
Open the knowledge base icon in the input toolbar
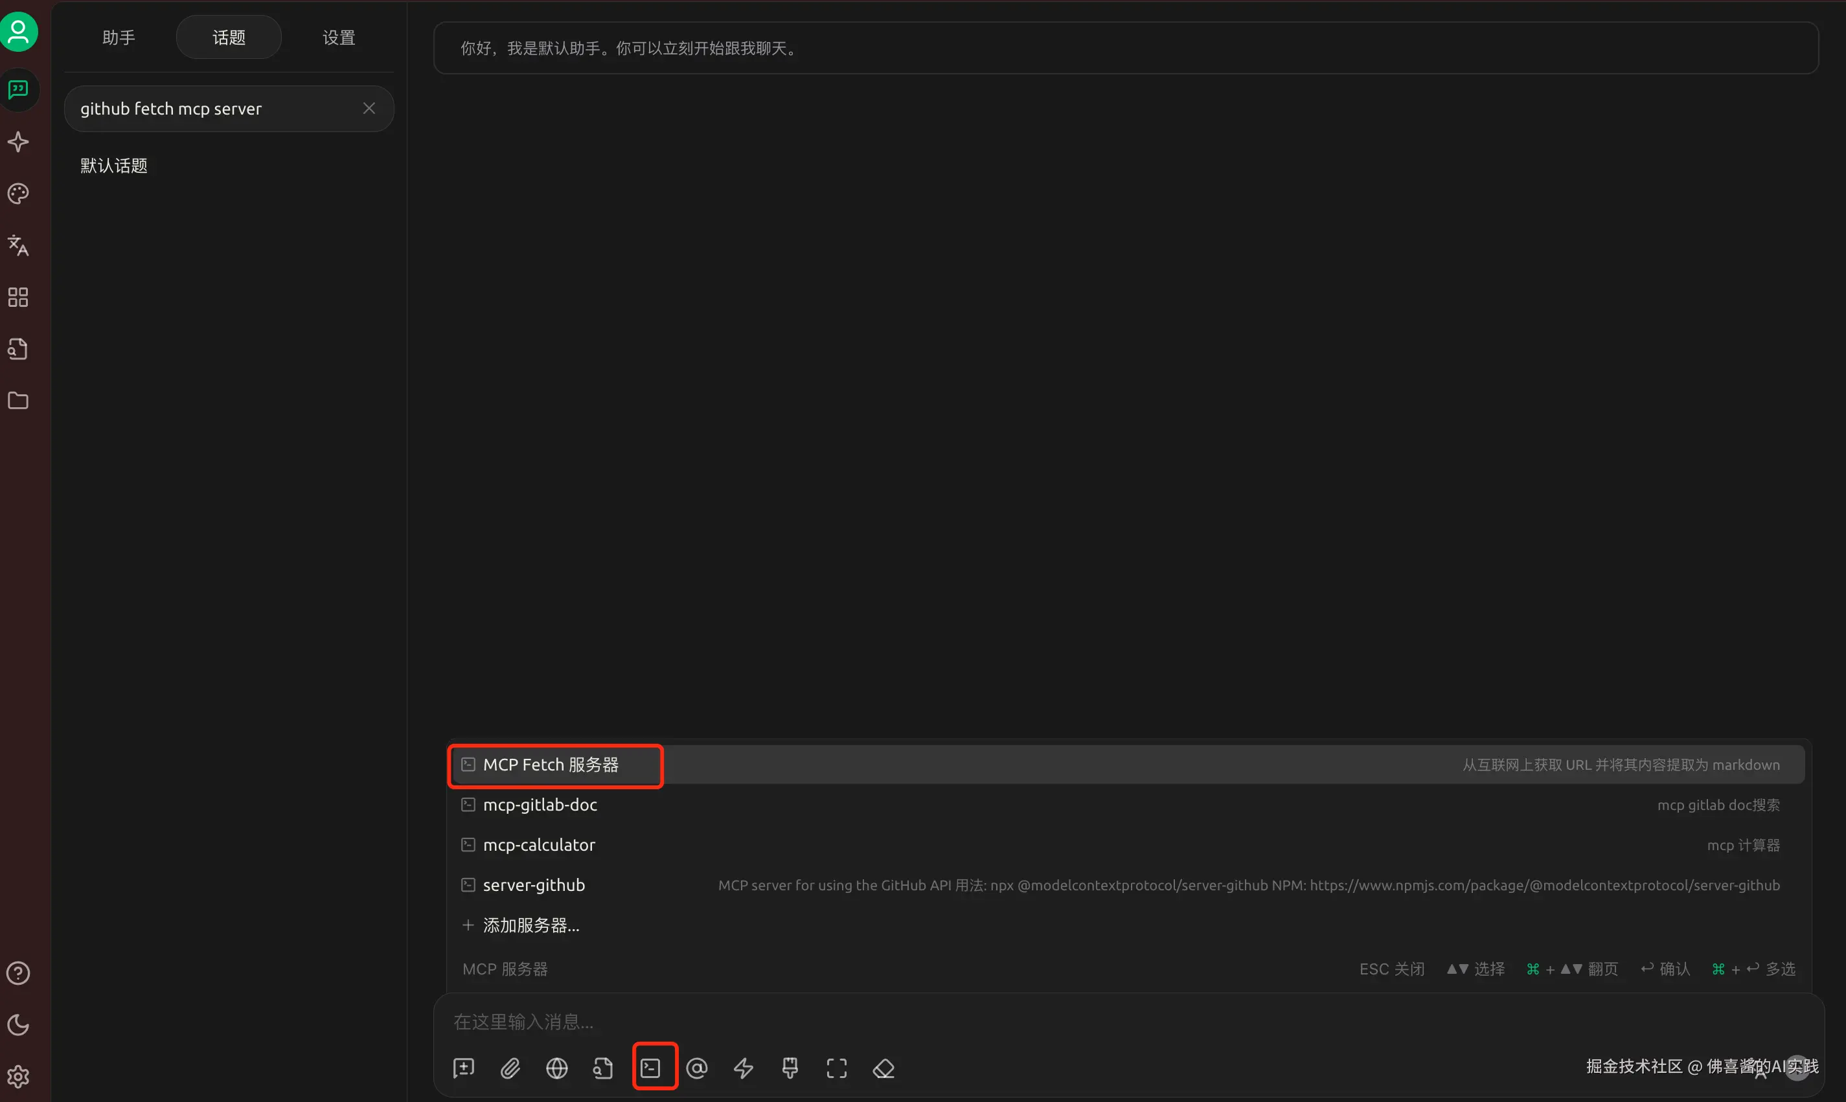[602, 1068]
